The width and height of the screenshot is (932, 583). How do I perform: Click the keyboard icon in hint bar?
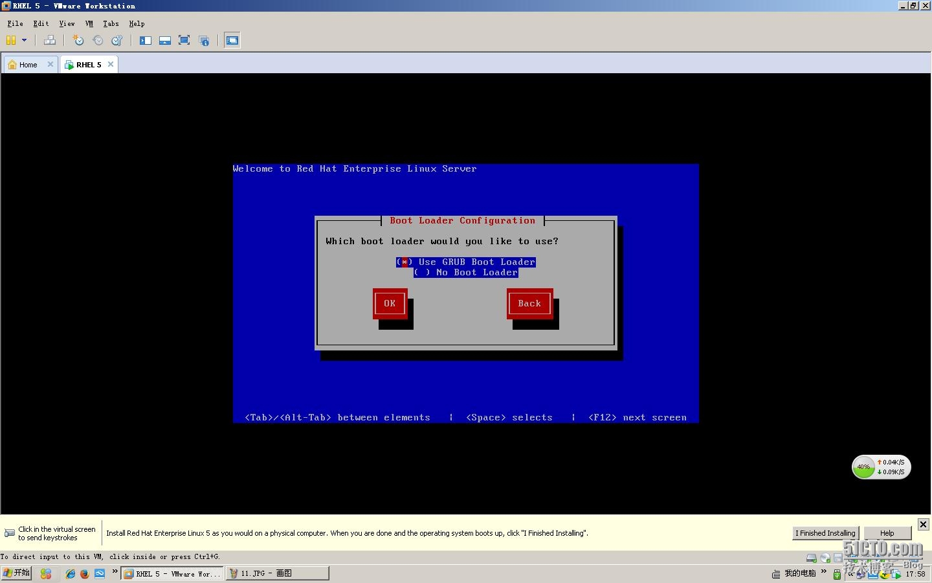click(10, 533)
